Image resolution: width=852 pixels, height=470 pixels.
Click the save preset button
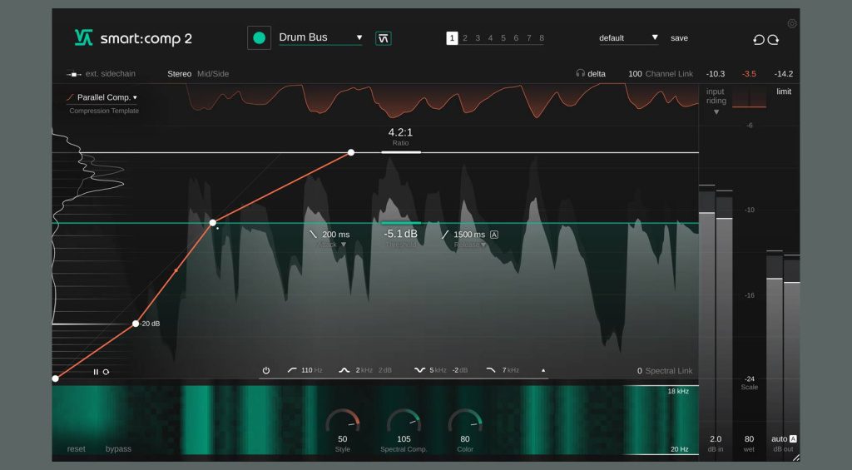click(x=679, y=38)
